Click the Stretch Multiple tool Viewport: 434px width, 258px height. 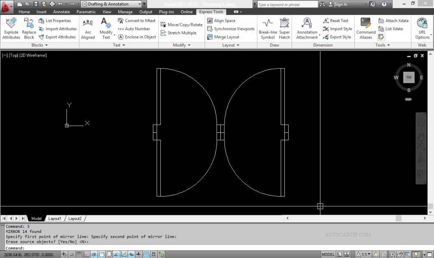click(x=178, y=33)
